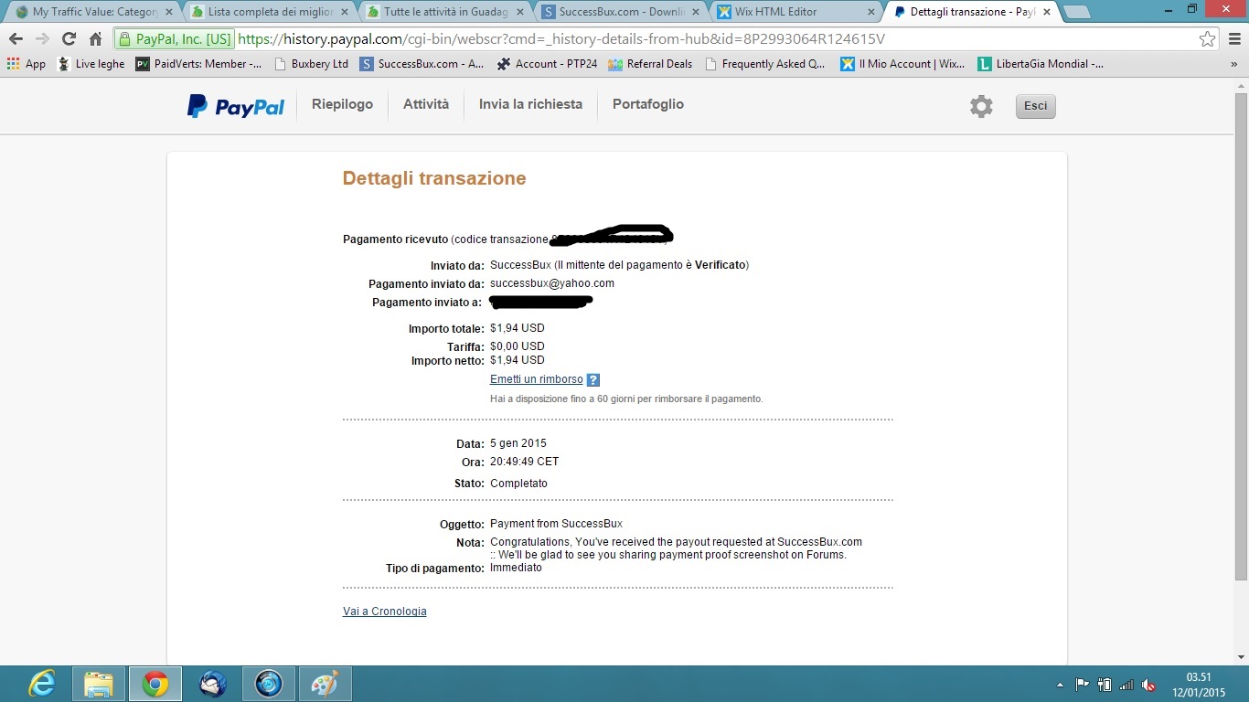Open SuccessBux.com bookmark in bookmarks bar

tap(422, 64)
